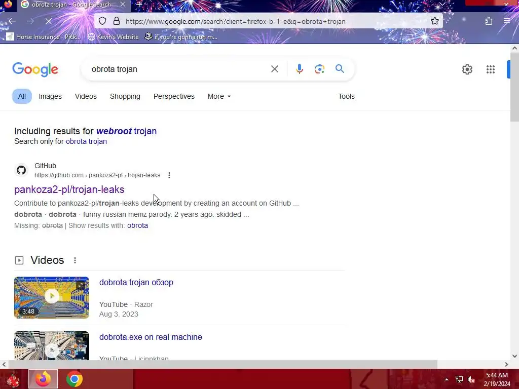519x389 pixels.
Task: Play the 3:48 dobrota video thumbnail
Action: pyautogui.click(x=52, y=297)
